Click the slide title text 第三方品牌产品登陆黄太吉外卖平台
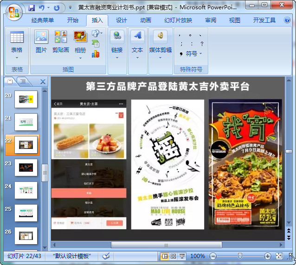The image size is (296, 265). pyautogui.click(x=167, y=86)
